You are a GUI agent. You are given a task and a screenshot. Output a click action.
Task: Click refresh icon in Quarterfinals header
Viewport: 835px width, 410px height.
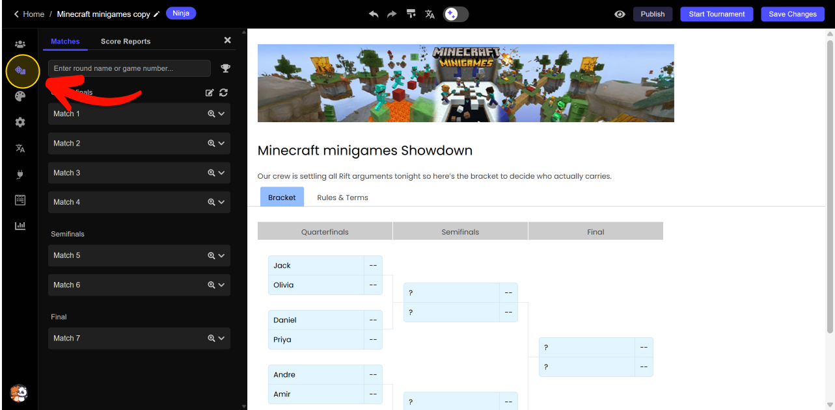[x=223, y=93]
